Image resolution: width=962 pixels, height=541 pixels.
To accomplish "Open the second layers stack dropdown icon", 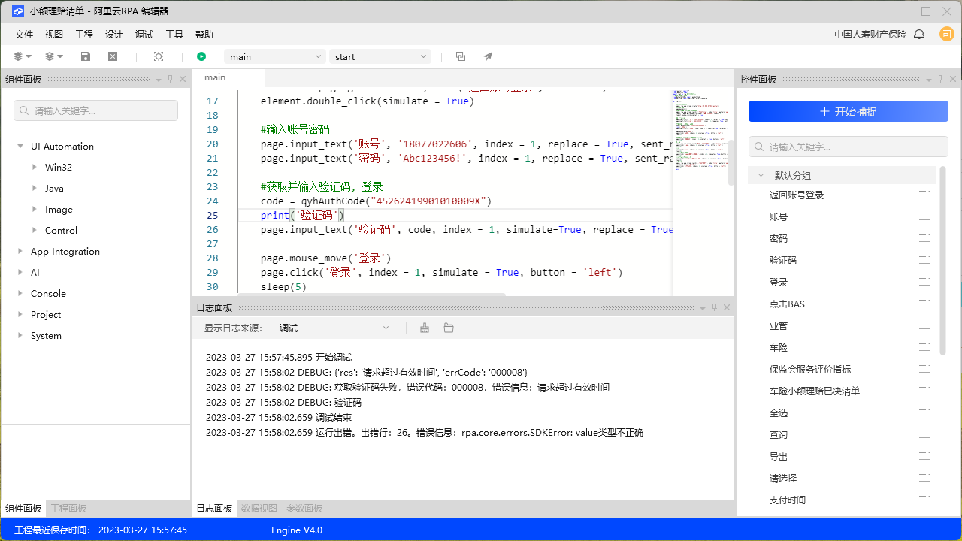I will pyautogui.click(x=54, y=56).
